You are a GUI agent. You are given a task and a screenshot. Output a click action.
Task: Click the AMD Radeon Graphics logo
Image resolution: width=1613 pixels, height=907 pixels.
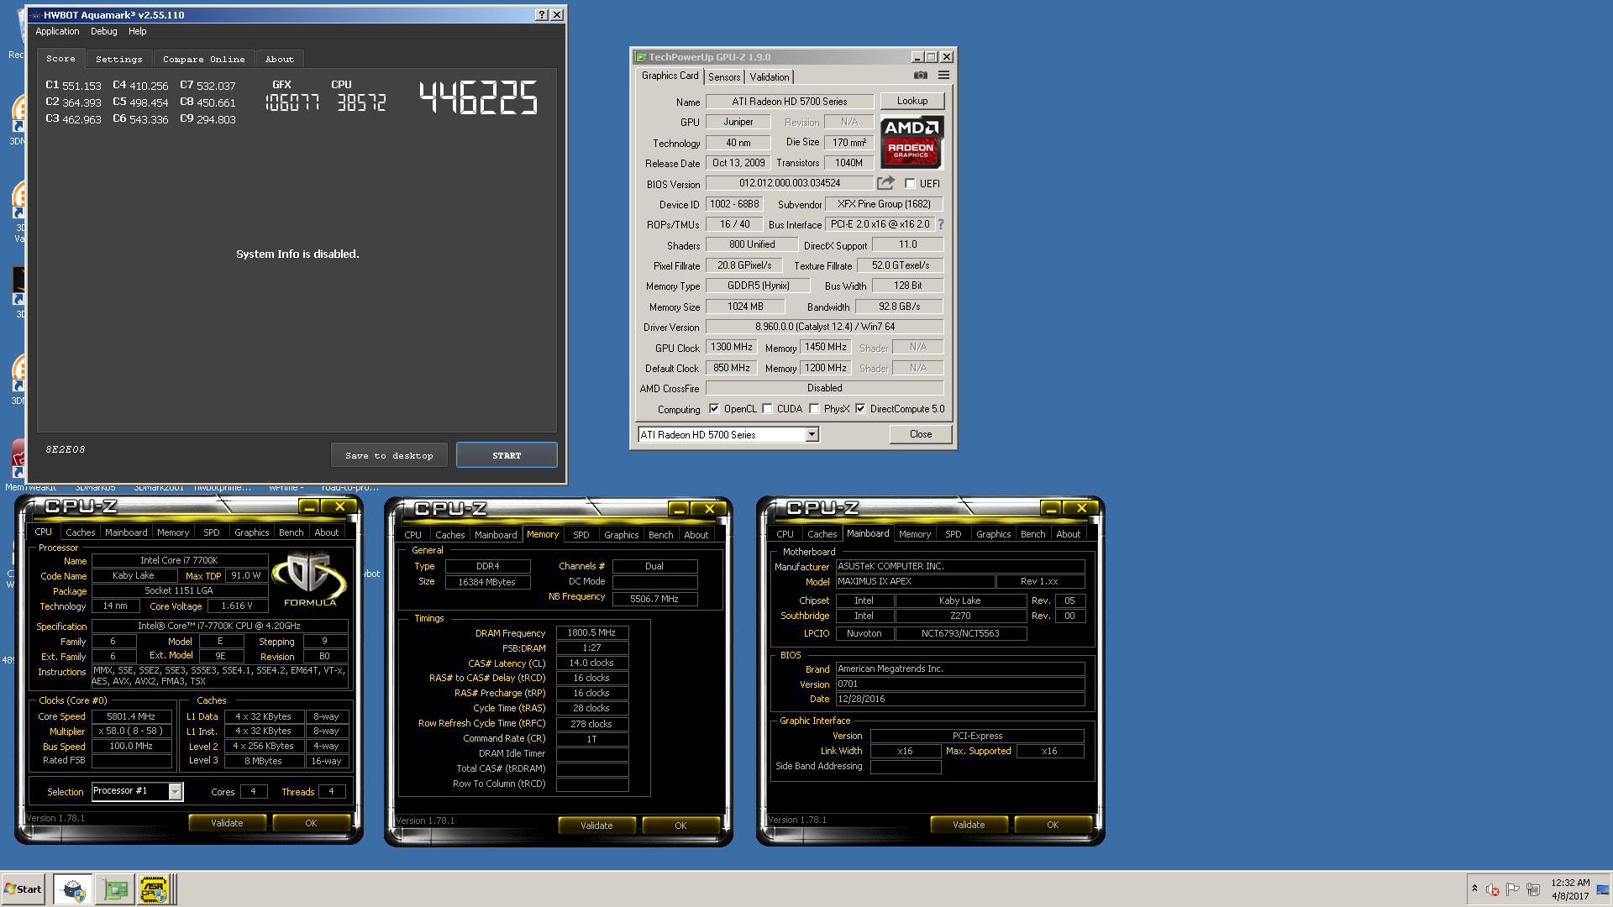point(912,143)
